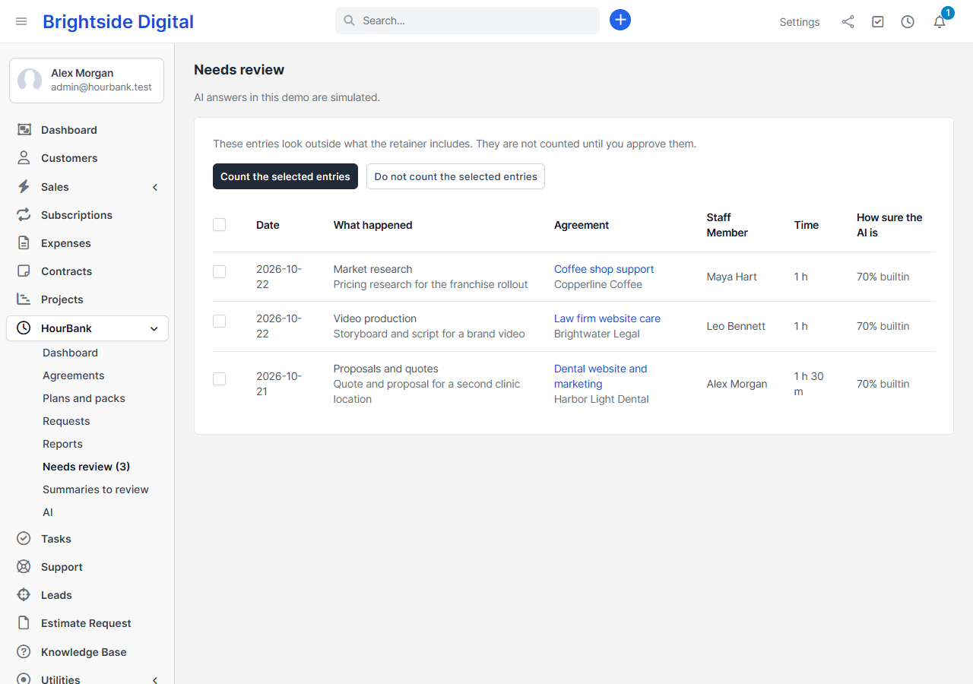
Task: Open Settings in the top bar
Action: 800,22
